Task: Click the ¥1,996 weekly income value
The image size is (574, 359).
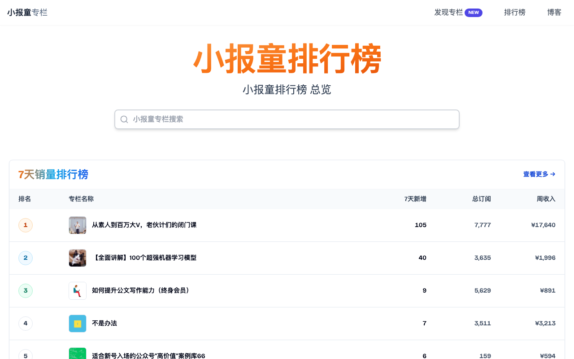Action: tap(545, 258)
